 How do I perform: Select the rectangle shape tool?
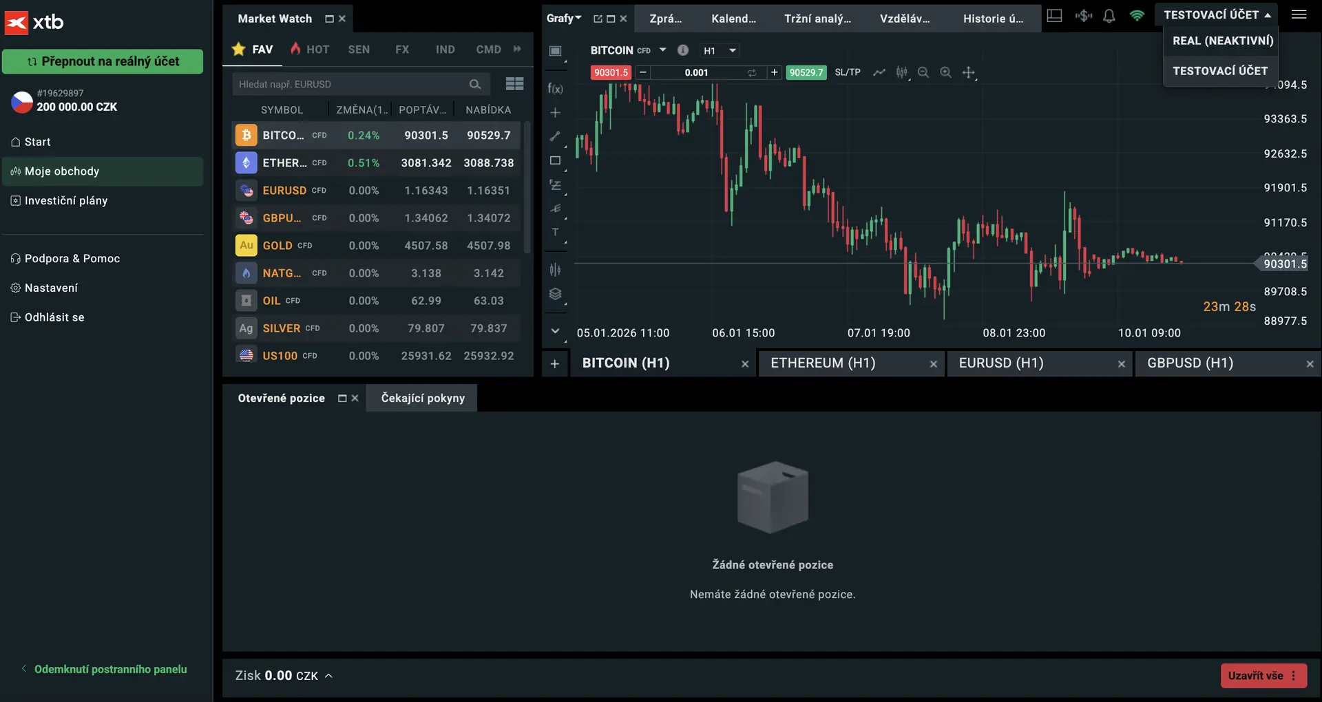pyautogui.click(x=555, y=160)
